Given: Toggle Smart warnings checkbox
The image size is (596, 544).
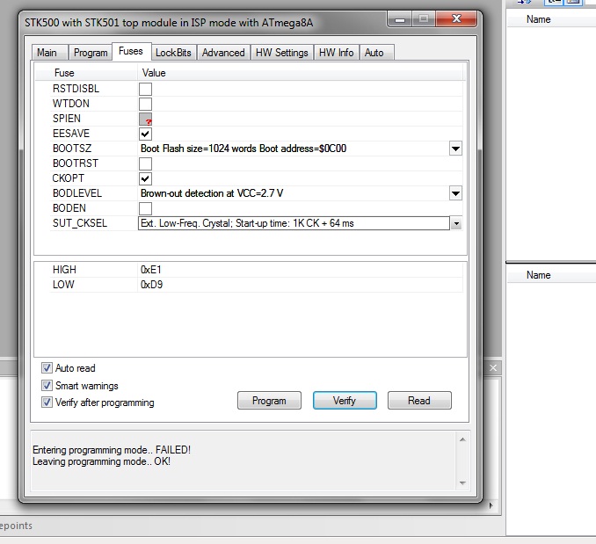Looking at the screenshot, I should pos(47,386).
